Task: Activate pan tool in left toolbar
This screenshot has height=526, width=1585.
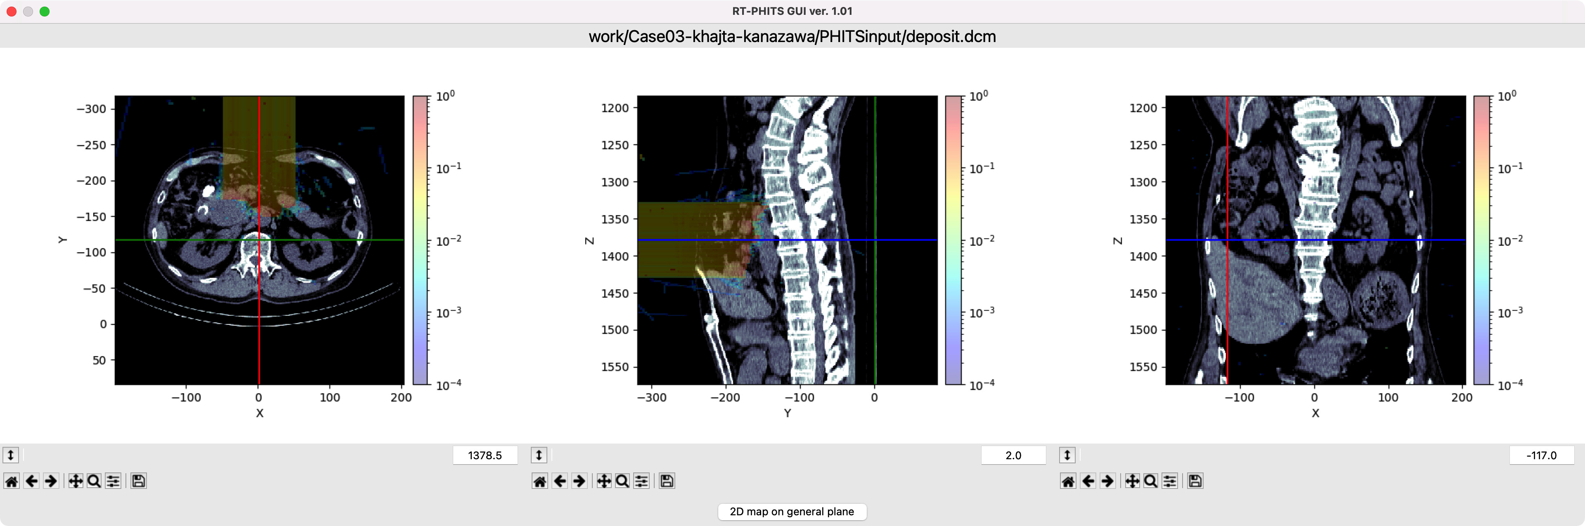Action: coord(75,481)
